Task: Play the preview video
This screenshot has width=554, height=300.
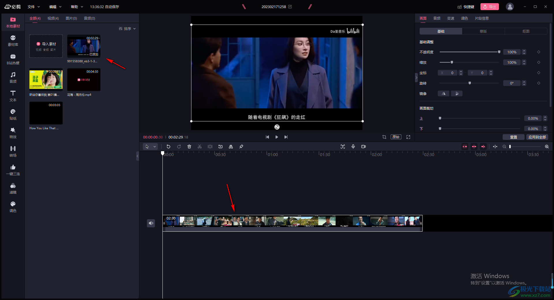Action: click(277, 137)
